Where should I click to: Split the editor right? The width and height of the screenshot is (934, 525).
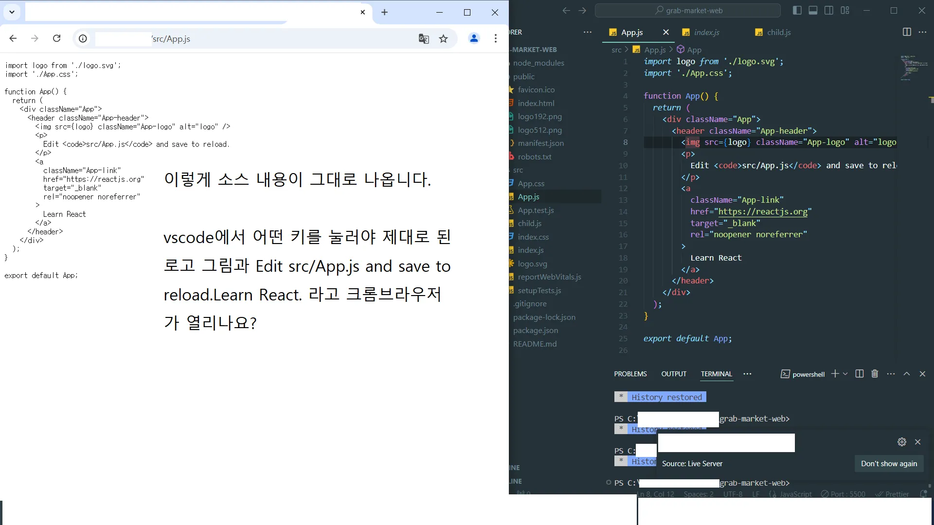tap(907, 32)
